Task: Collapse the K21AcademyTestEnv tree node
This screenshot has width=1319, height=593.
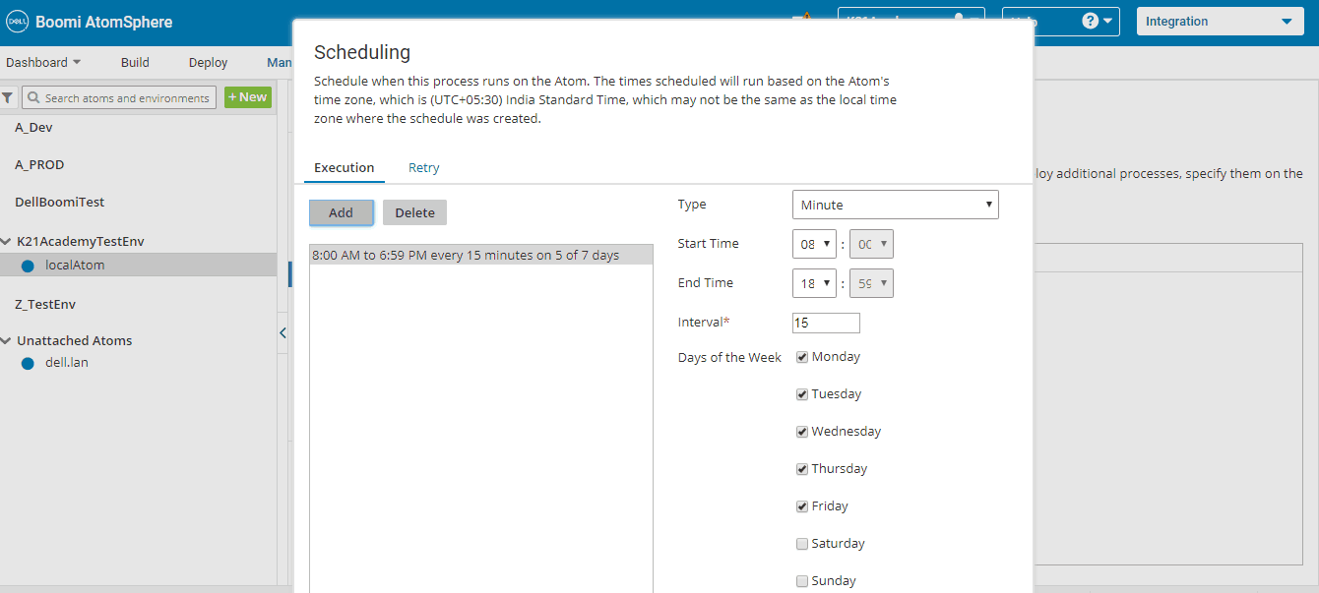Action: click(7, 241)
